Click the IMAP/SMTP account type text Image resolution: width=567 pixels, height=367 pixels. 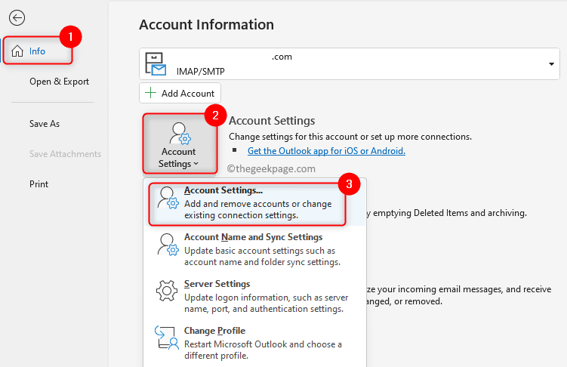point(201,71)
